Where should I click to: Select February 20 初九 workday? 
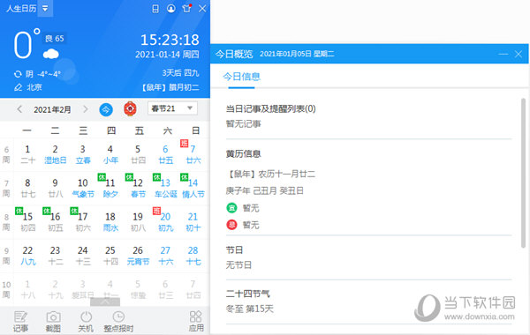[x=166, y=221]
